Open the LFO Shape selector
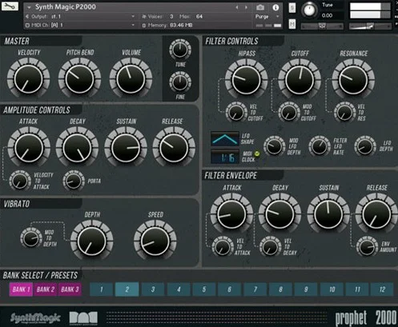 point(225,139)
